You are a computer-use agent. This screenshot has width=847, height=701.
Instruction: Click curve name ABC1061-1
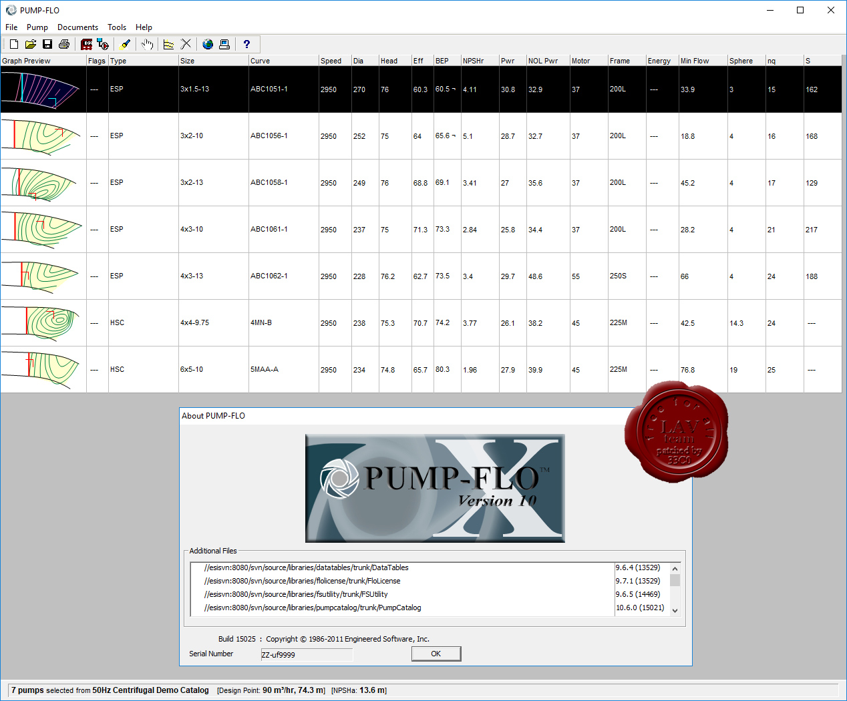(x=269, y=229)
